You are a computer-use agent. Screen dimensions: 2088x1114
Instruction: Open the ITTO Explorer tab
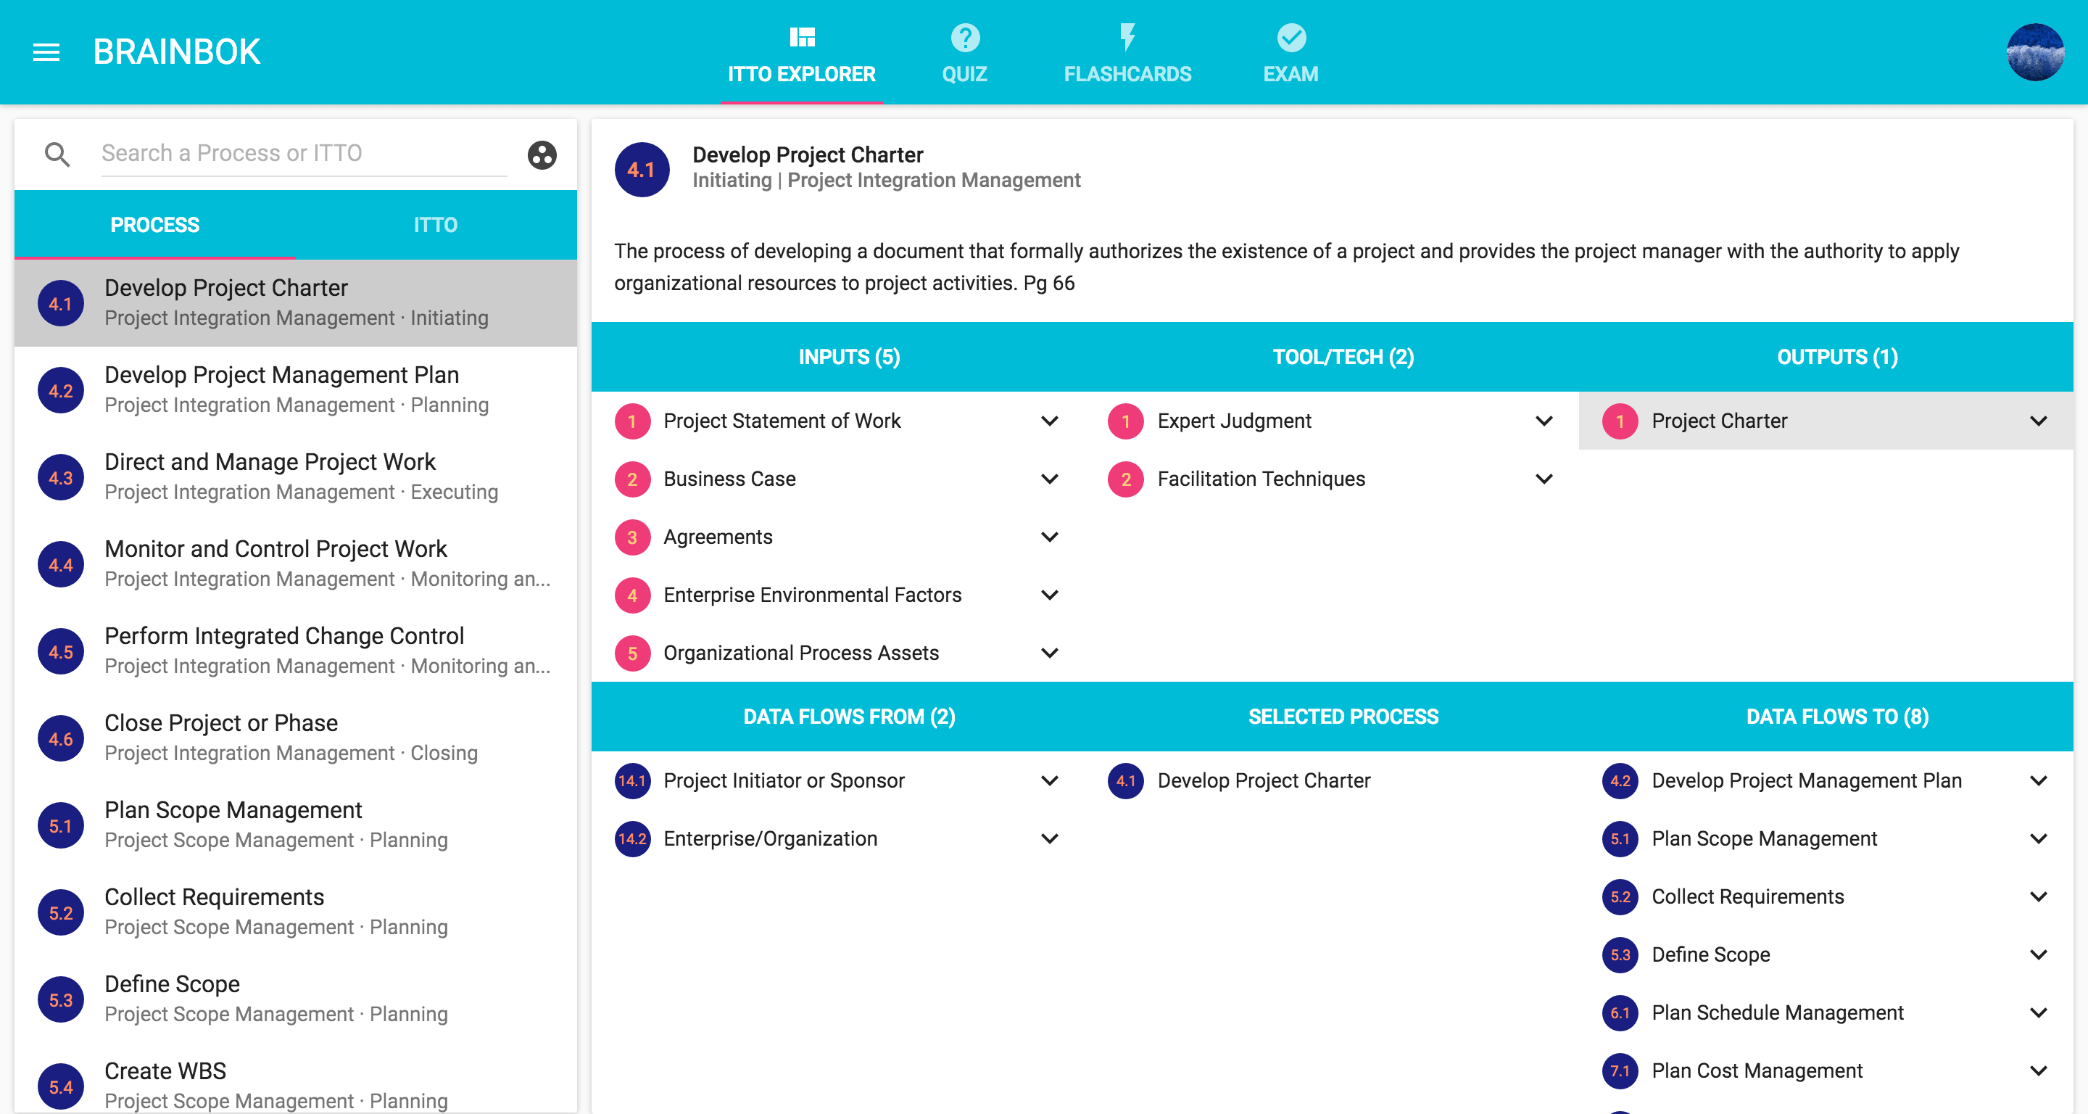pyautogui.click(x=803, y=52)
